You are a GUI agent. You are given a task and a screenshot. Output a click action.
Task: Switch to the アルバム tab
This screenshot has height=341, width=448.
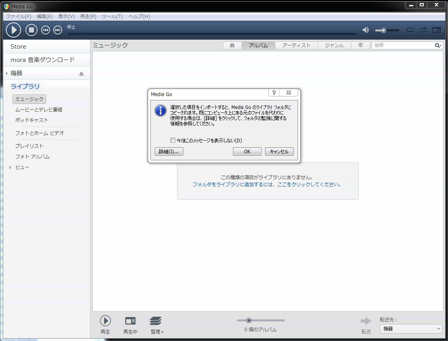[x=258, y=45]
